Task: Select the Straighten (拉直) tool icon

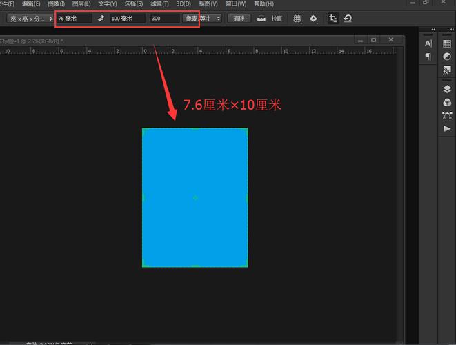Action: click(261, 19)
